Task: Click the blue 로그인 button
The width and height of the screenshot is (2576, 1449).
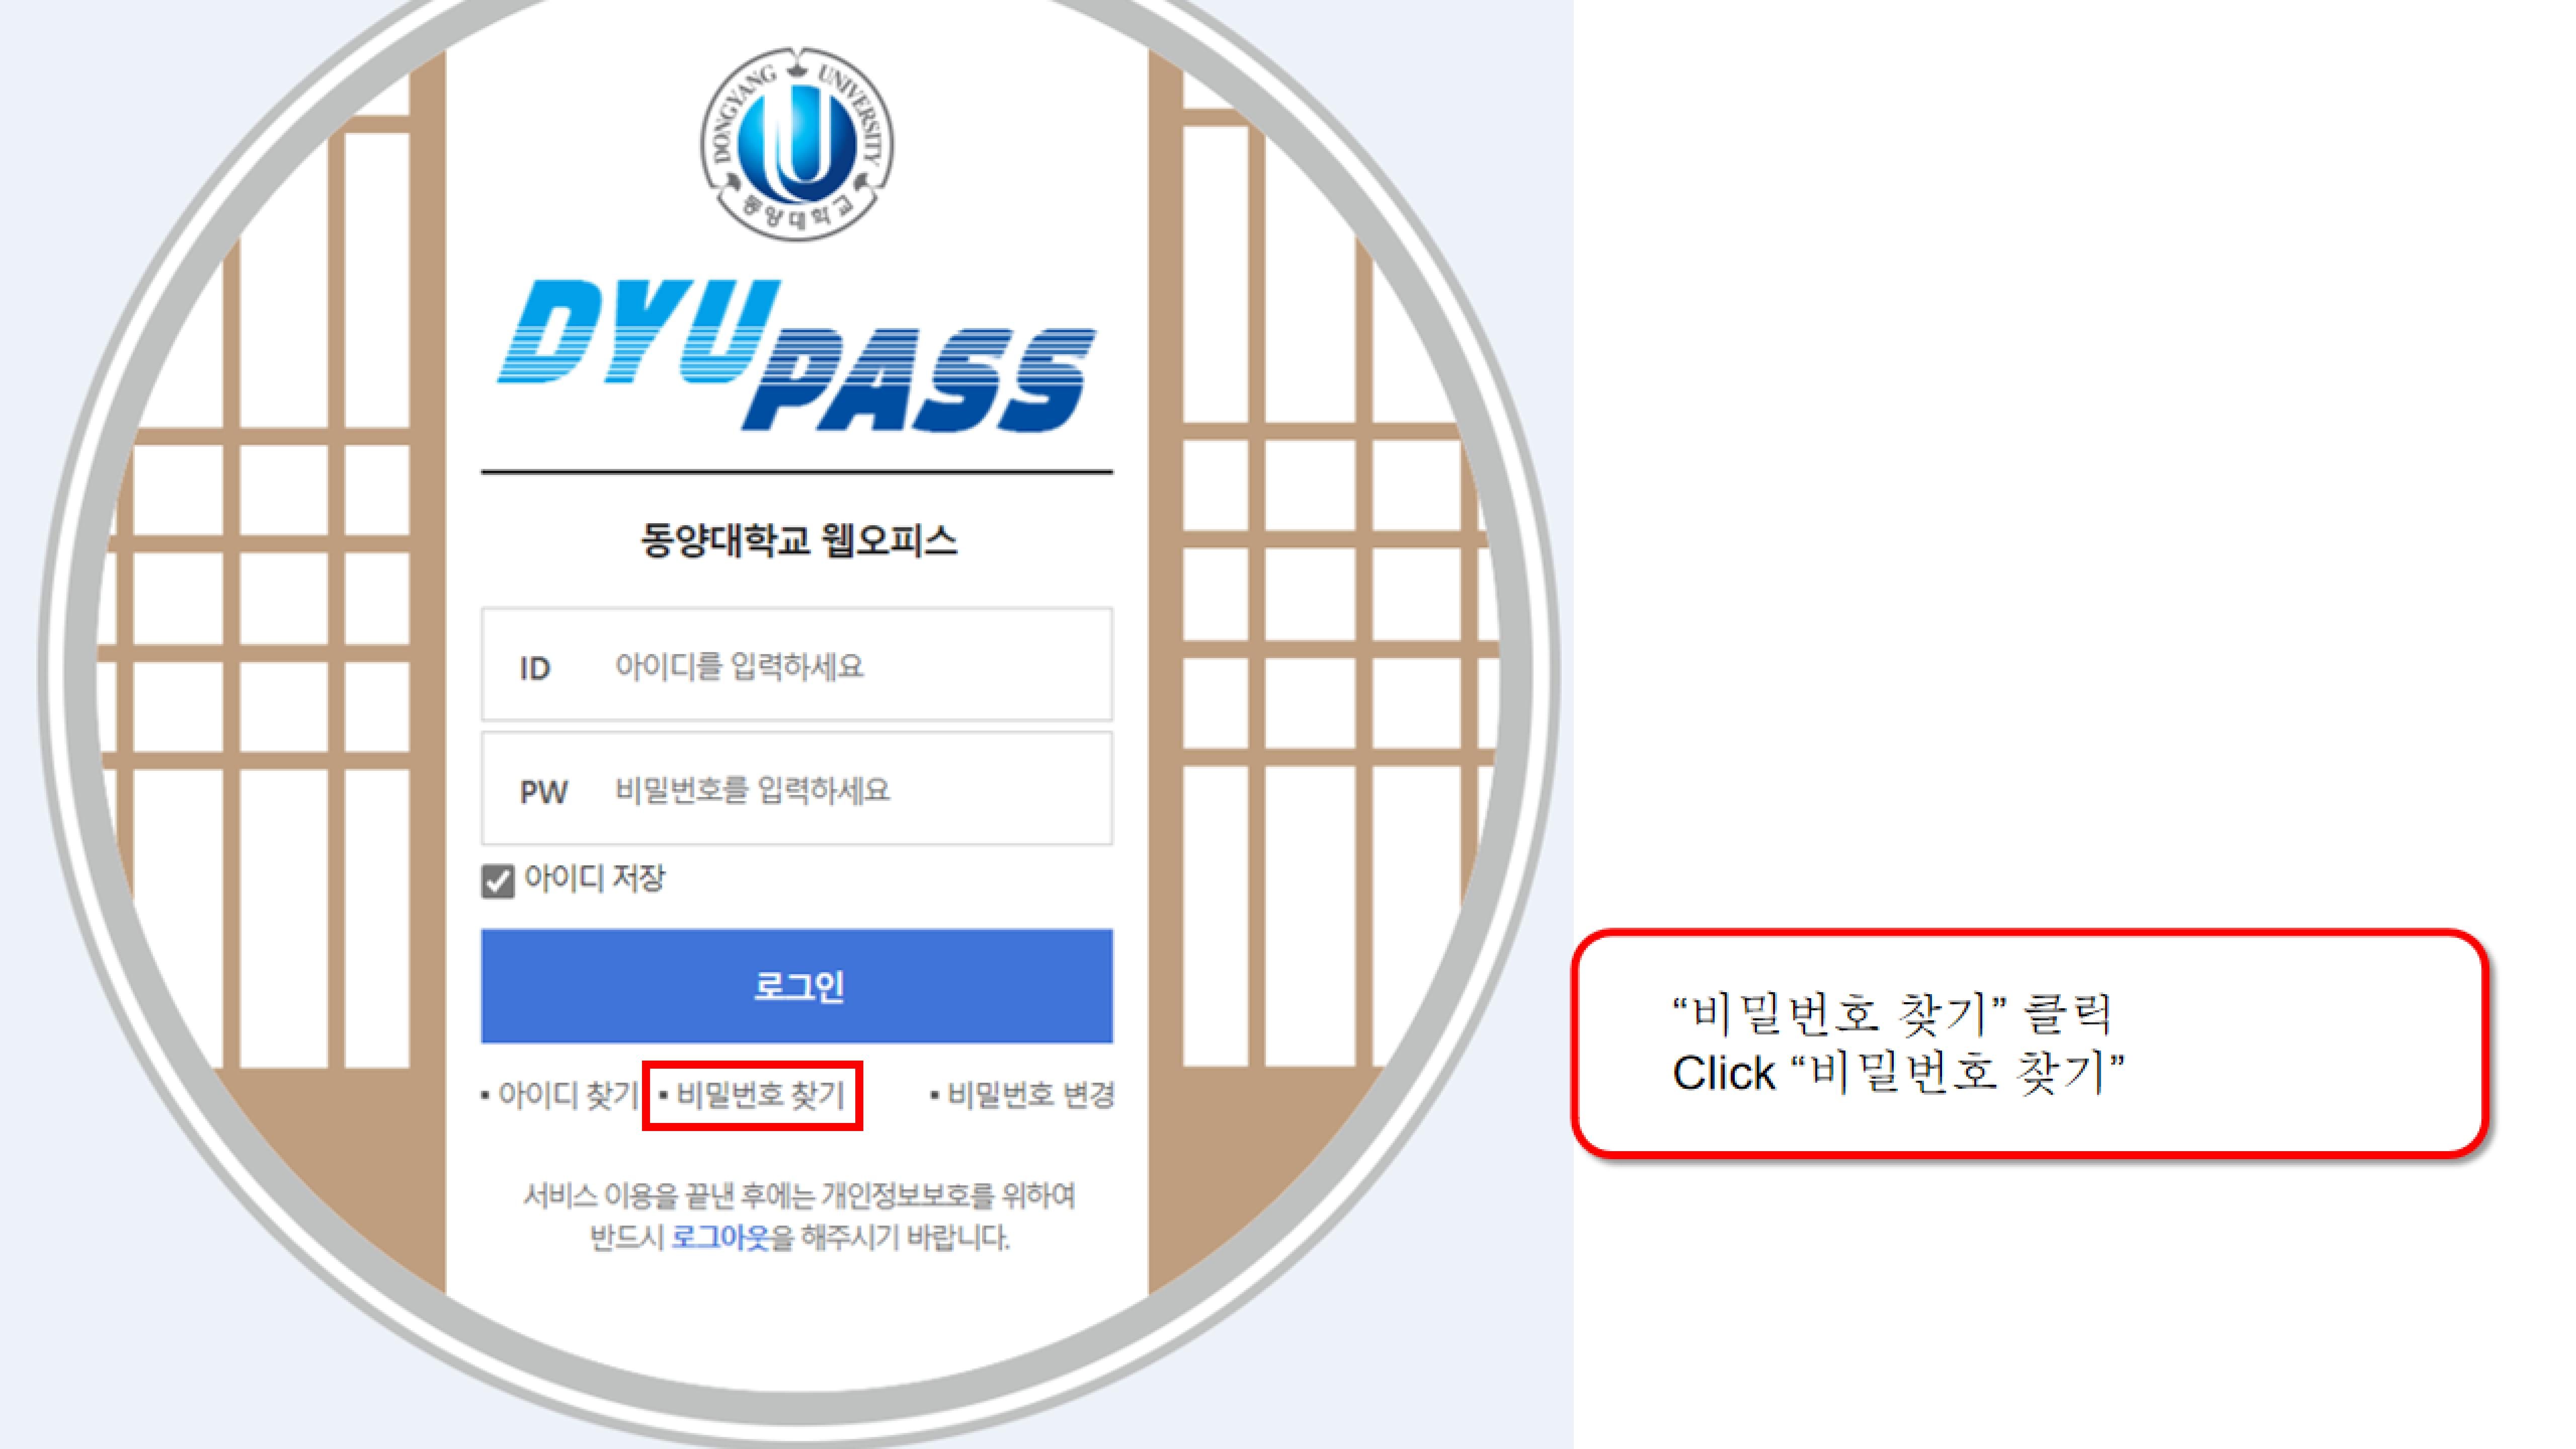Action: 797,986
